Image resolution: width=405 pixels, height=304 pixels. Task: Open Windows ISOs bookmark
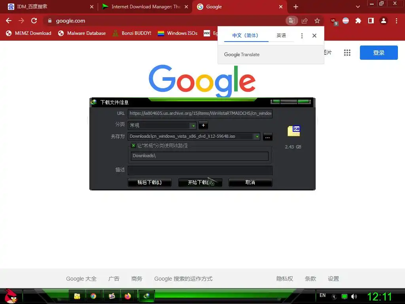(x=178, y=33)
